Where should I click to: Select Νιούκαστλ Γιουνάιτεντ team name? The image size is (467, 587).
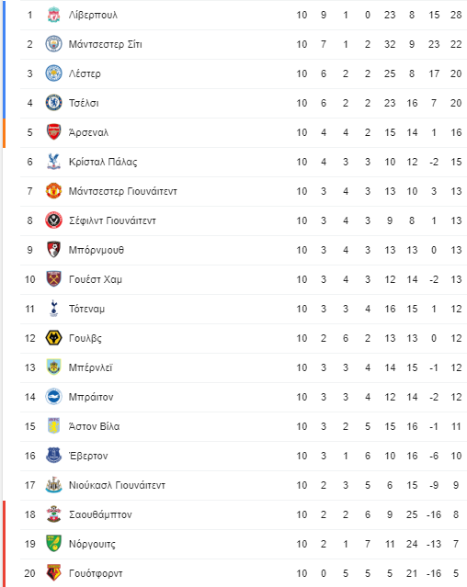[x=117, y=485]
